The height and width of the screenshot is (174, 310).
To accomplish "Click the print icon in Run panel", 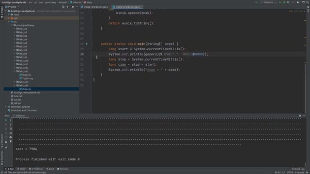I will 11,137.
